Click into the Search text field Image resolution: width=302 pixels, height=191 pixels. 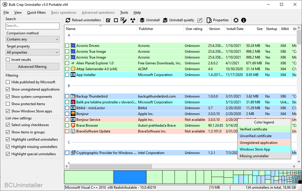coord(32,26)
